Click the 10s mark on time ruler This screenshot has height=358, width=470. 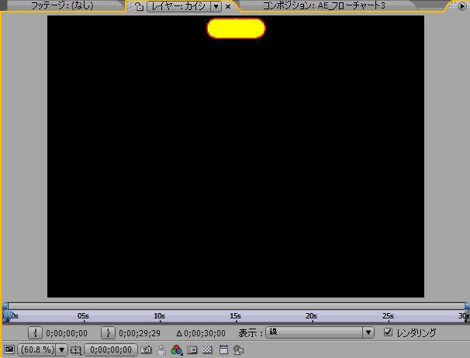point(160,316)
